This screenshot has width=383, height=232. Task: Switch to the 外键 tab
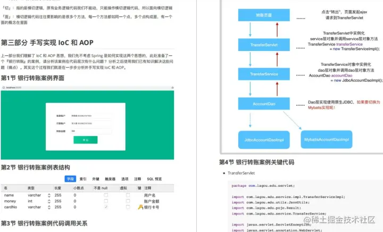pyautogui.click(x=96, y=179)
